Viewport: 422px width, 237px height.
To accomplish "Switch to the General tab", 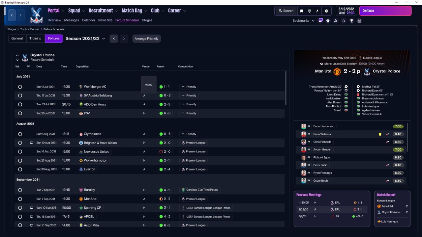I will click(x=17, y=39).
